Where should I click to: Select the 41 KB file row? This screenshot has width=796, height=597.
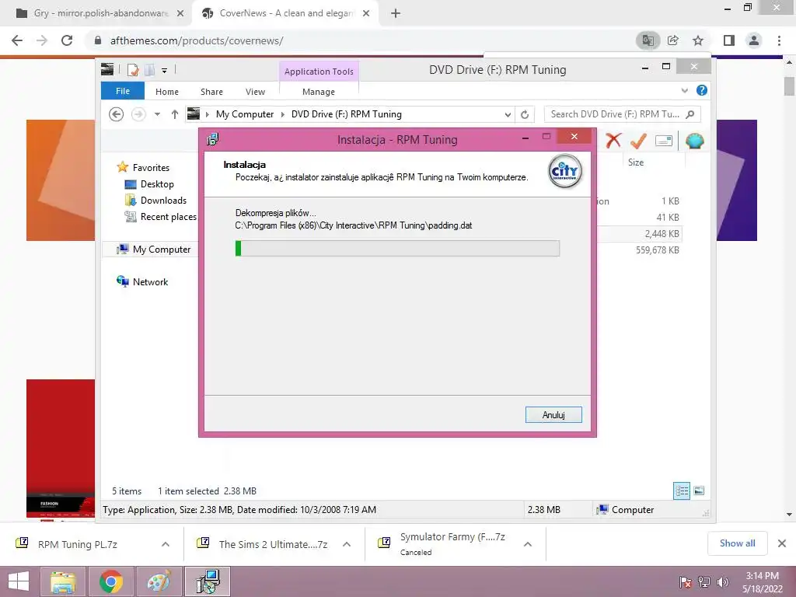point(639,218)
